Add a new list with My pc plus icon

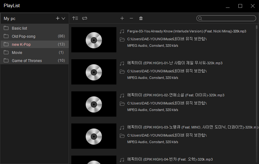pyautogui.click(x=58, y=18)
